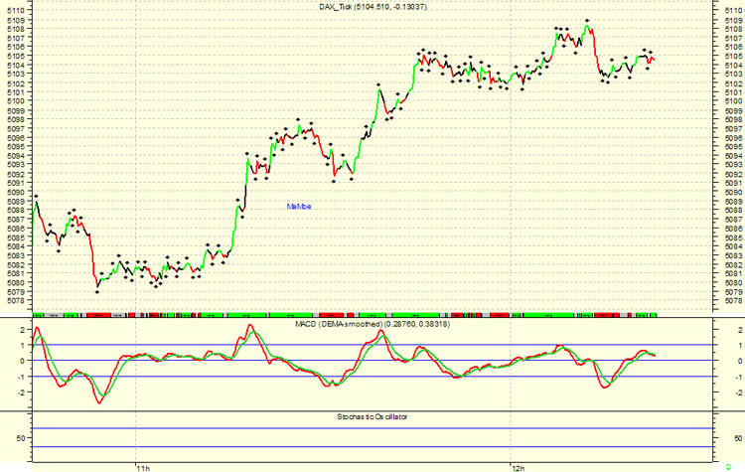Click the MACD +1 blue threshold line
Viewport: 745px width, 472px height.
click(372, 345)
